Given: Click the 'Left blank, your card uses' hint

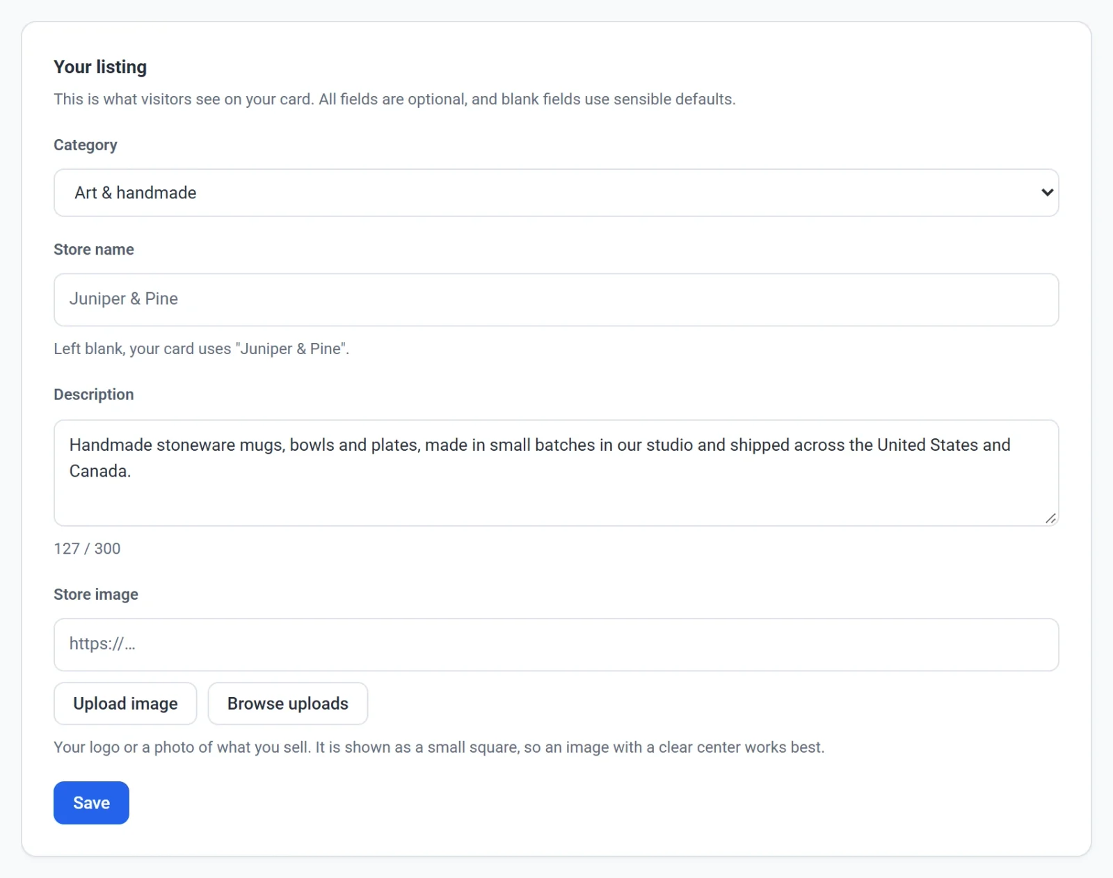Looking at the screenshot, I should [202, 349].
